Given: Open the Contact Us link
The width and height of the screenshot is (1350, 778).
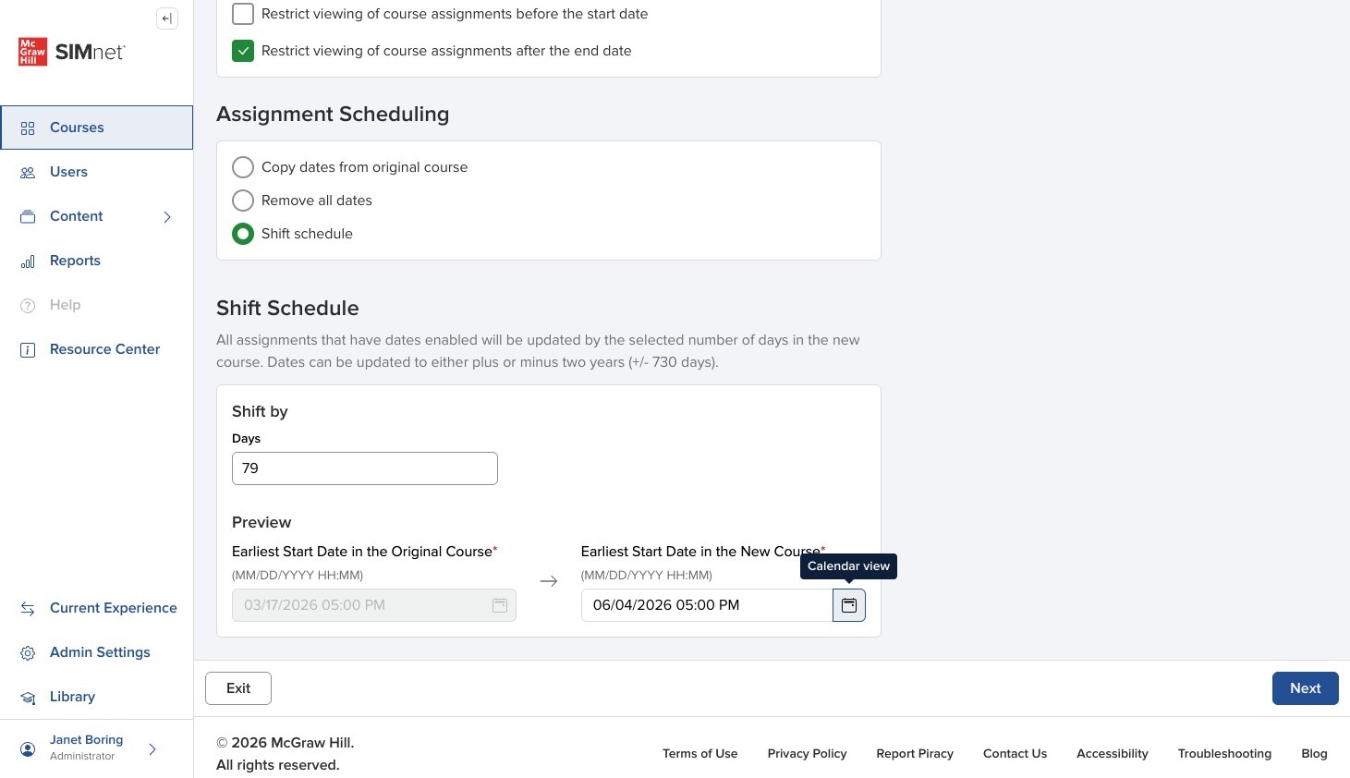Looking at the screenshot, I should (x=1016, y=754).
